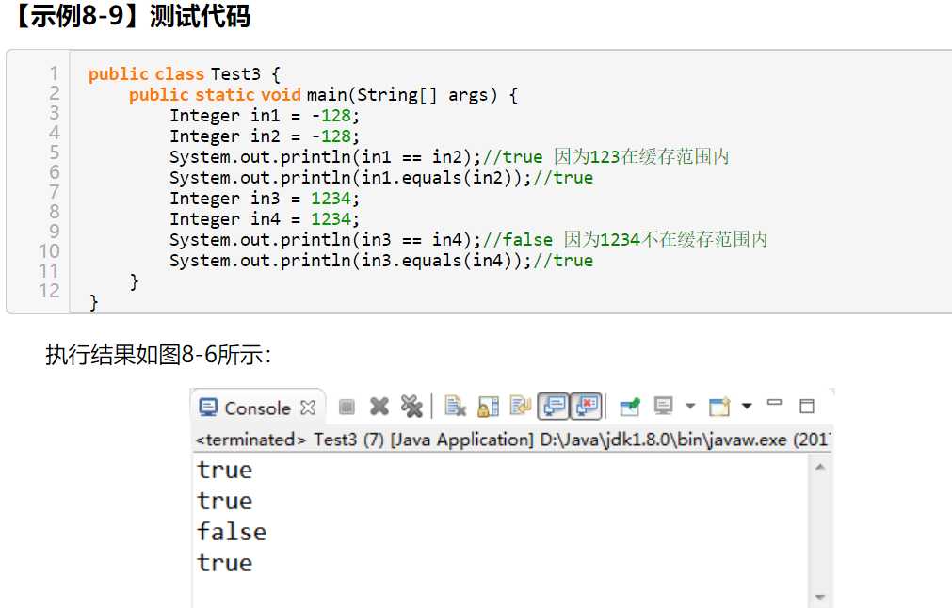
Task: Minimize the Console view
Action: [x=774, y=402]
